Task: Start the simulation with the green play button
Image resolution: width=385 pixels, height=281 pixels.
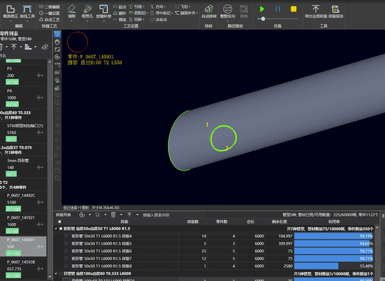Action: (x=262, y=9)
